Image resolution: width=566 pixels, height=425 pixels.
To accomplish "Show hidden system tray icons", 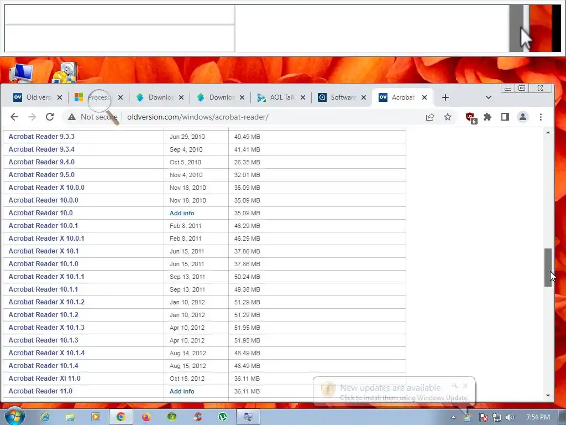I will coord(453,417).
